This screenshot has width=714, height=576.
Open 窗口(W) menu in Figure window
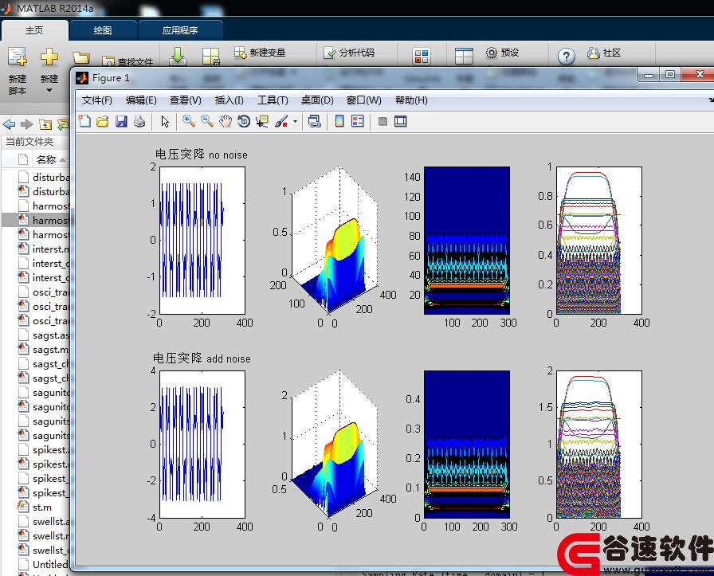364,100
